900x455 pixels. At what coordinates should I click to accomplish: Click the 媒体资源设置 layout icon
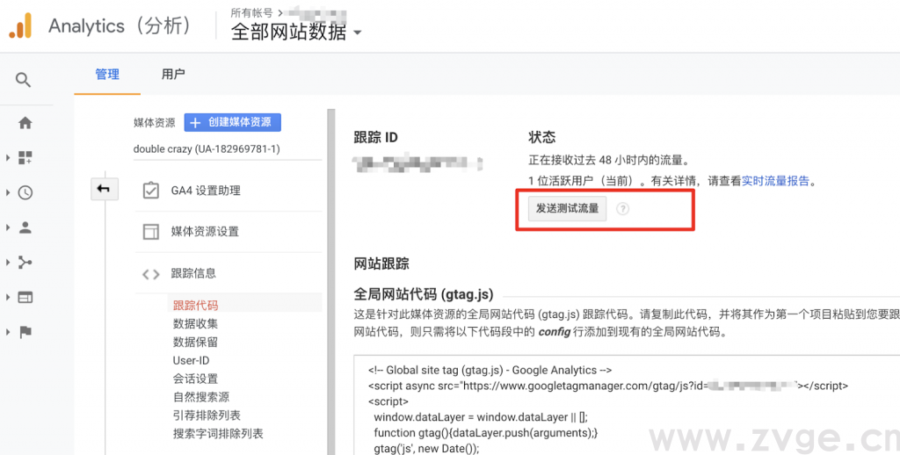(151, 232)
